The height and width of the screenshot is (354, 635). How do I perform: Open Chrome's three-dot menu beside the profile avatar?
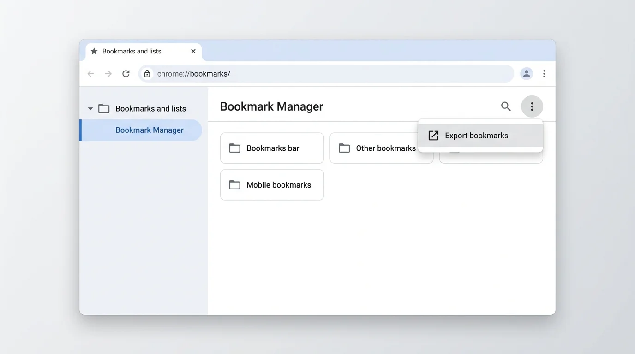click(x=544, y=74)
